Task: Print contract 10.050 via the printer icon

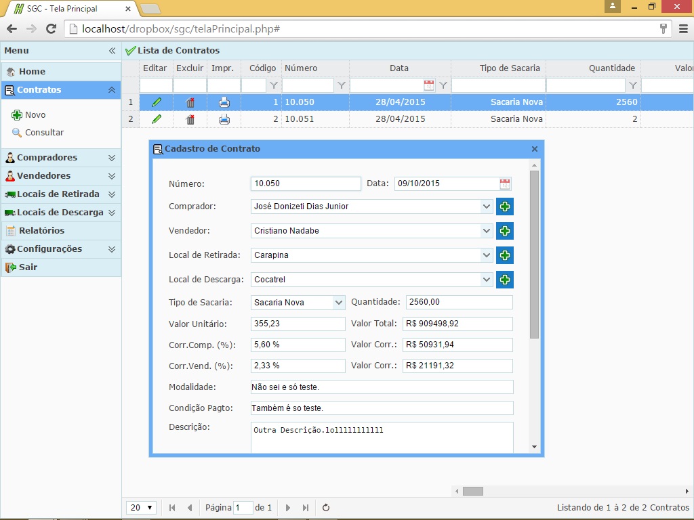Action: point(224,102)
